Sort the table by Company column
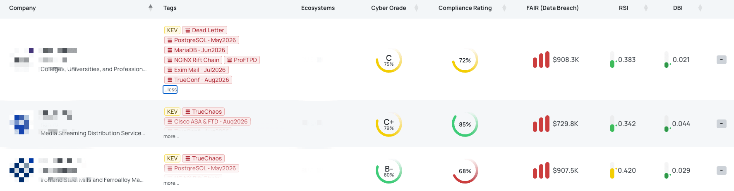 [x=151, y=7]
